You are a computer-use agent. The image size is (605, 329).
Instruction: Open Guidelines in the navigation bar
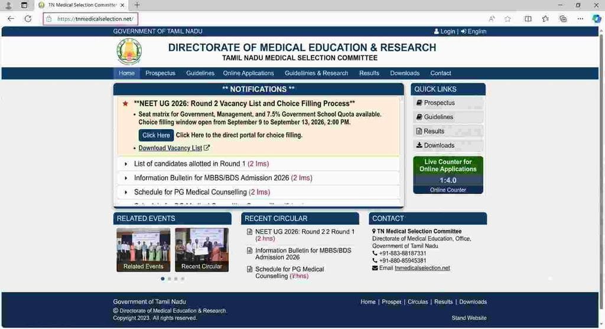point(200,73)
